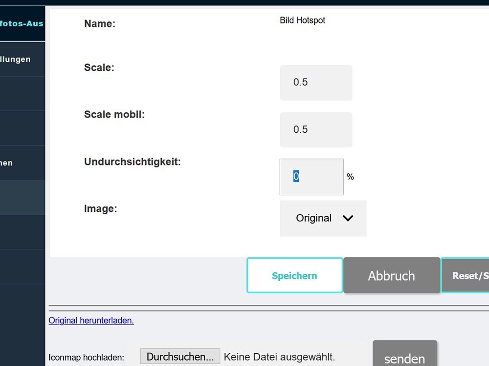
Task: Click the Bild Hotspot name value
Action: 303,20
